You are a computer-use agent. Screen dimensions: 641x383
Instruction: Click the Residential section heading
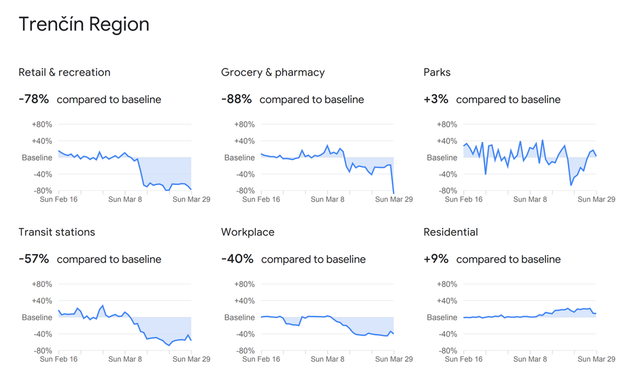pyautogui.click(x=451, y=232)
